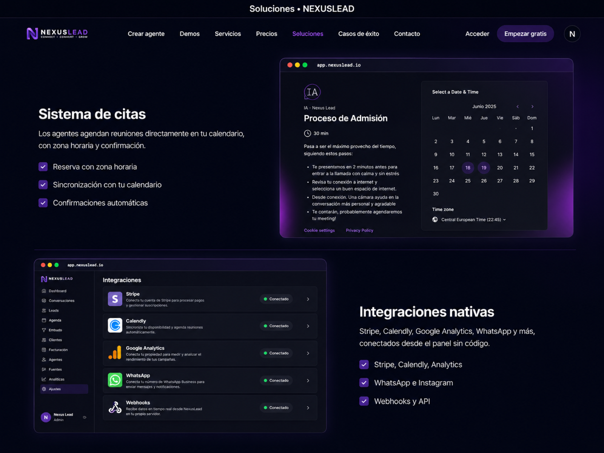Click the Analíticas chart sidebar icon
Screen dimensions: 604x453
(x=44, y=379)
